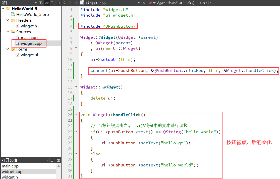
Task: Select the Headers folder
Action: point(24,20)
